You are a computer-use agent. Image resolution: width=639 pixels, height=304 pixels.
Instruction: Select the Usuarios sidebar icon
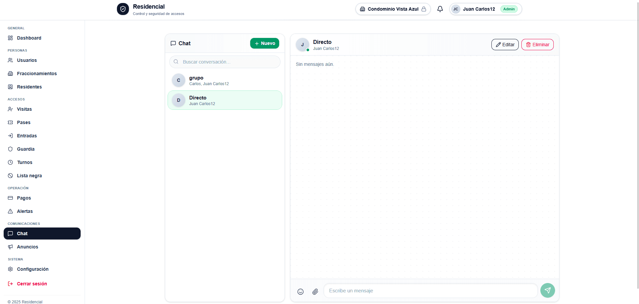point(10,60)
